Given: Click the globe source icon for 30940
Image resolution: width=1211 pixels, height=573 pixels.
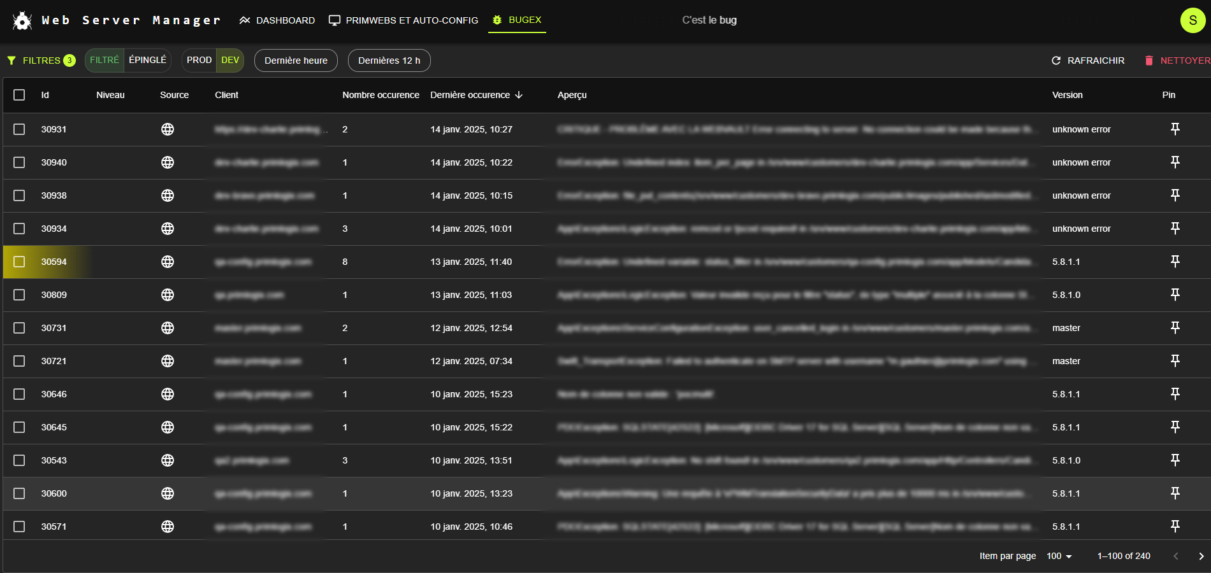Looking at the screenshot, I should click(x=168, y=162).
